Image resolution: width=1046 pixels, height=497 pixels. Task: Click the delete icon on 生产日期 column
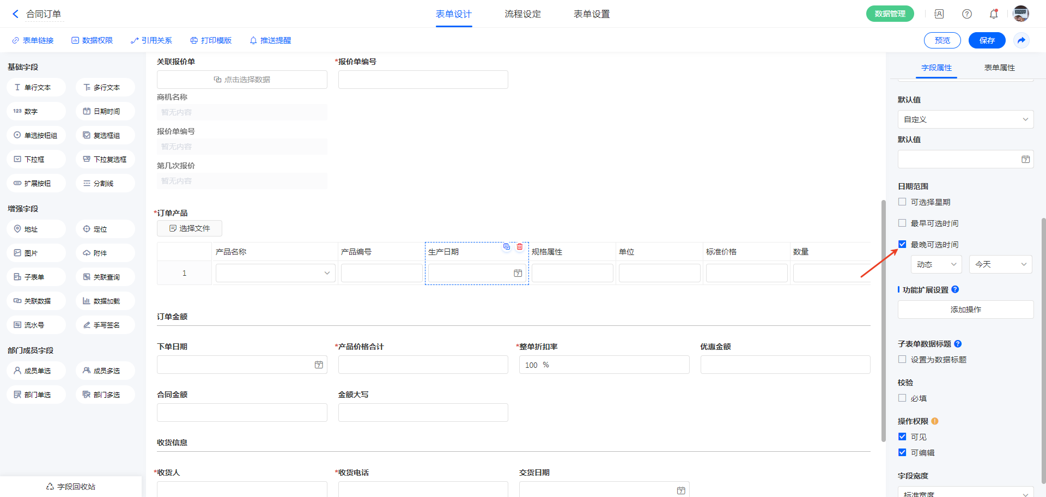tap(520, 247)
